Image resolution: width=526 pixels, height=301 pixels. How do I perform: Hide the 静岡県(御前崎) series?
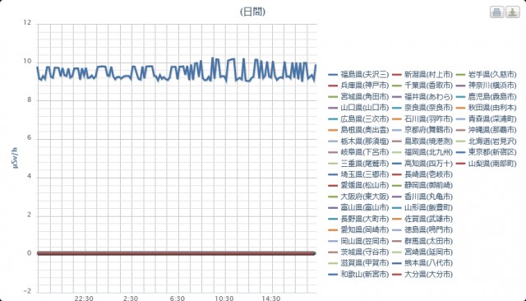[x=422, y=186]
